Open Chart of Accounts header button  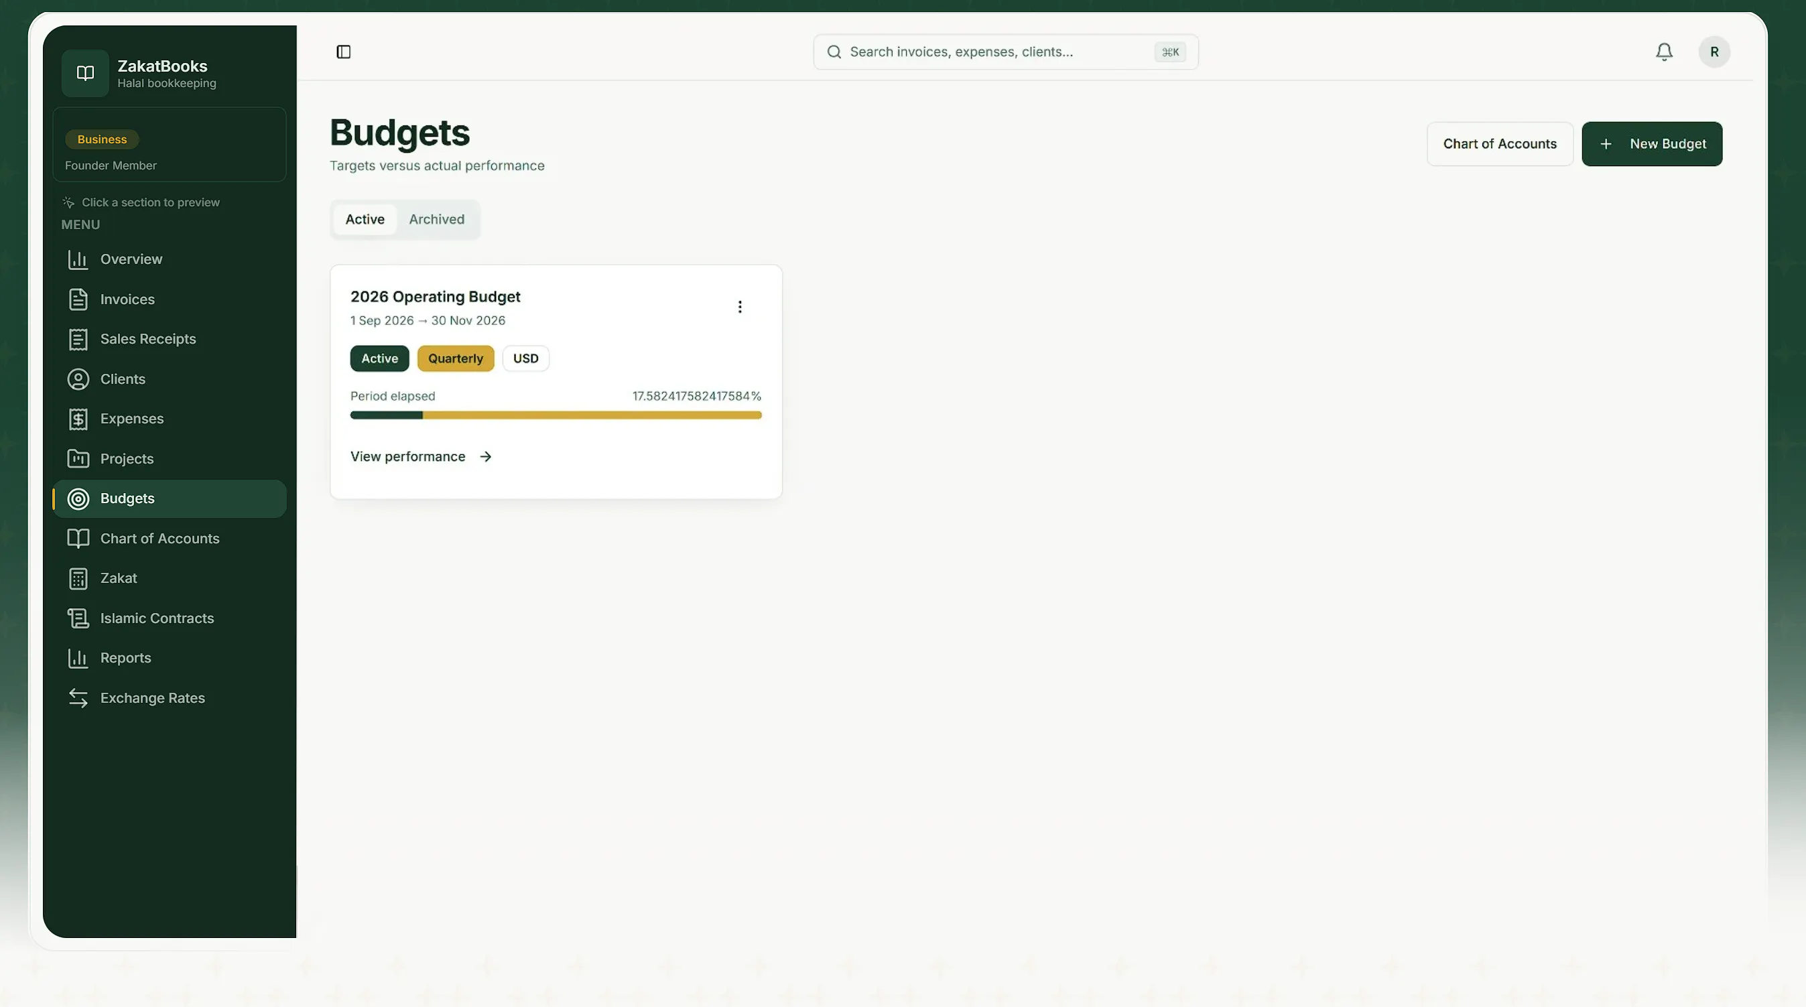click(1500, 143)
